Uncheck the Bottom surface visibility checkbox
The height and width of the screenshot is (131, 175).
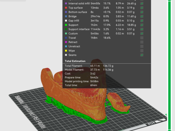coord(142,12)
